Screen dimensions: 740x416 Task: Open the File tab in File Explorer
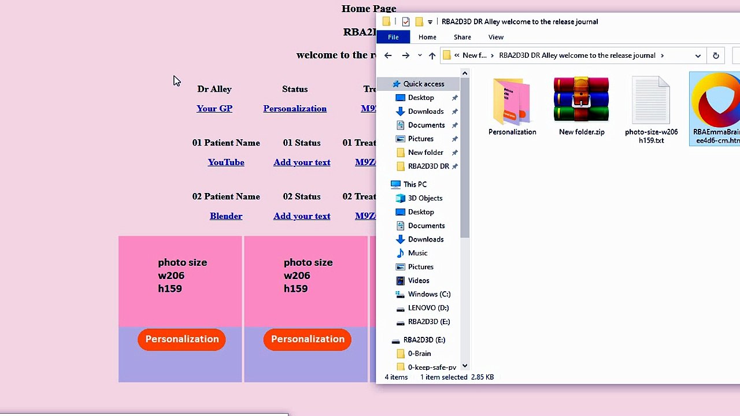[393, 37]
